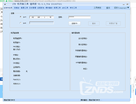136x104 pixels.
Task: Click the 恢复出厂值 button
Action: click(x=113, y=23)
